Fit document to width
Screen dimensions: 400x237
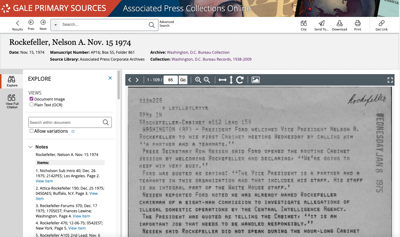tap(222, 80)
